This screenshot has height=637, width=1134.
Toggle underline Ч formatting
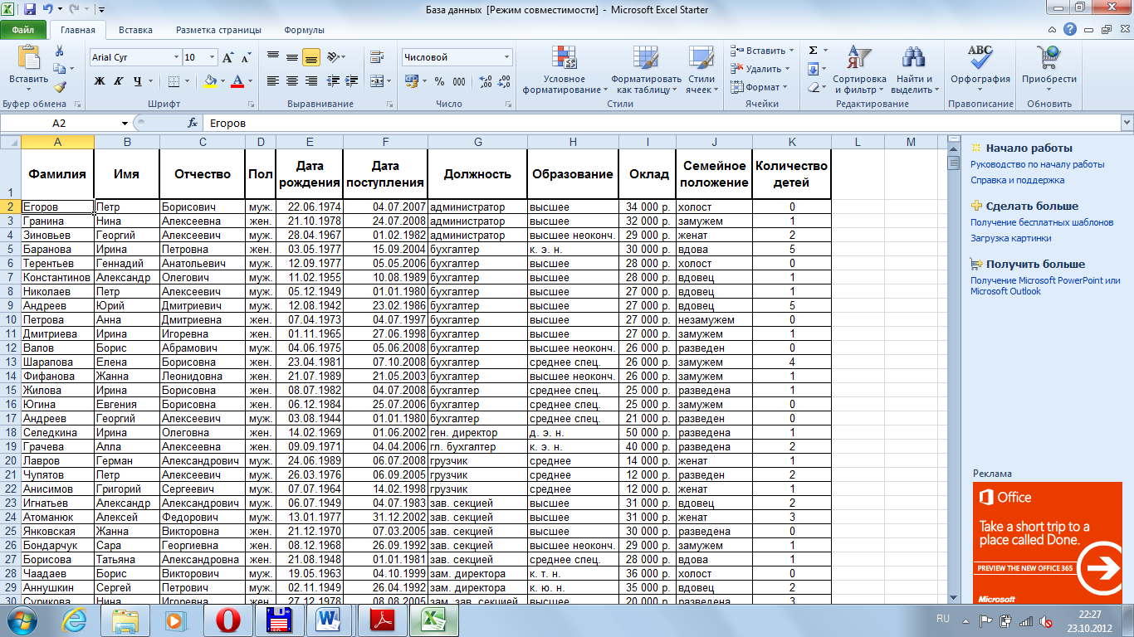tap(138, 81)
